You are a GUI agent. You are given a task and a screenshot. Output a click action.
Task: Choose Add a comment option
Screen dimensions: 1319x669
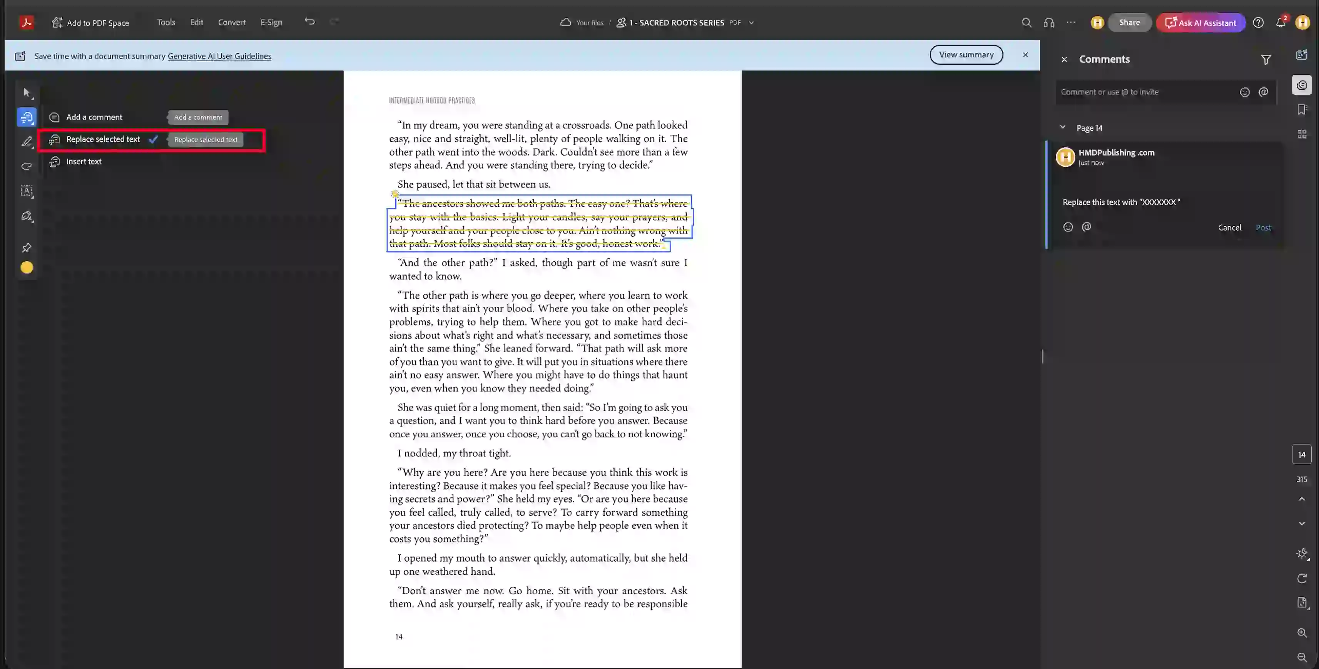94,117
